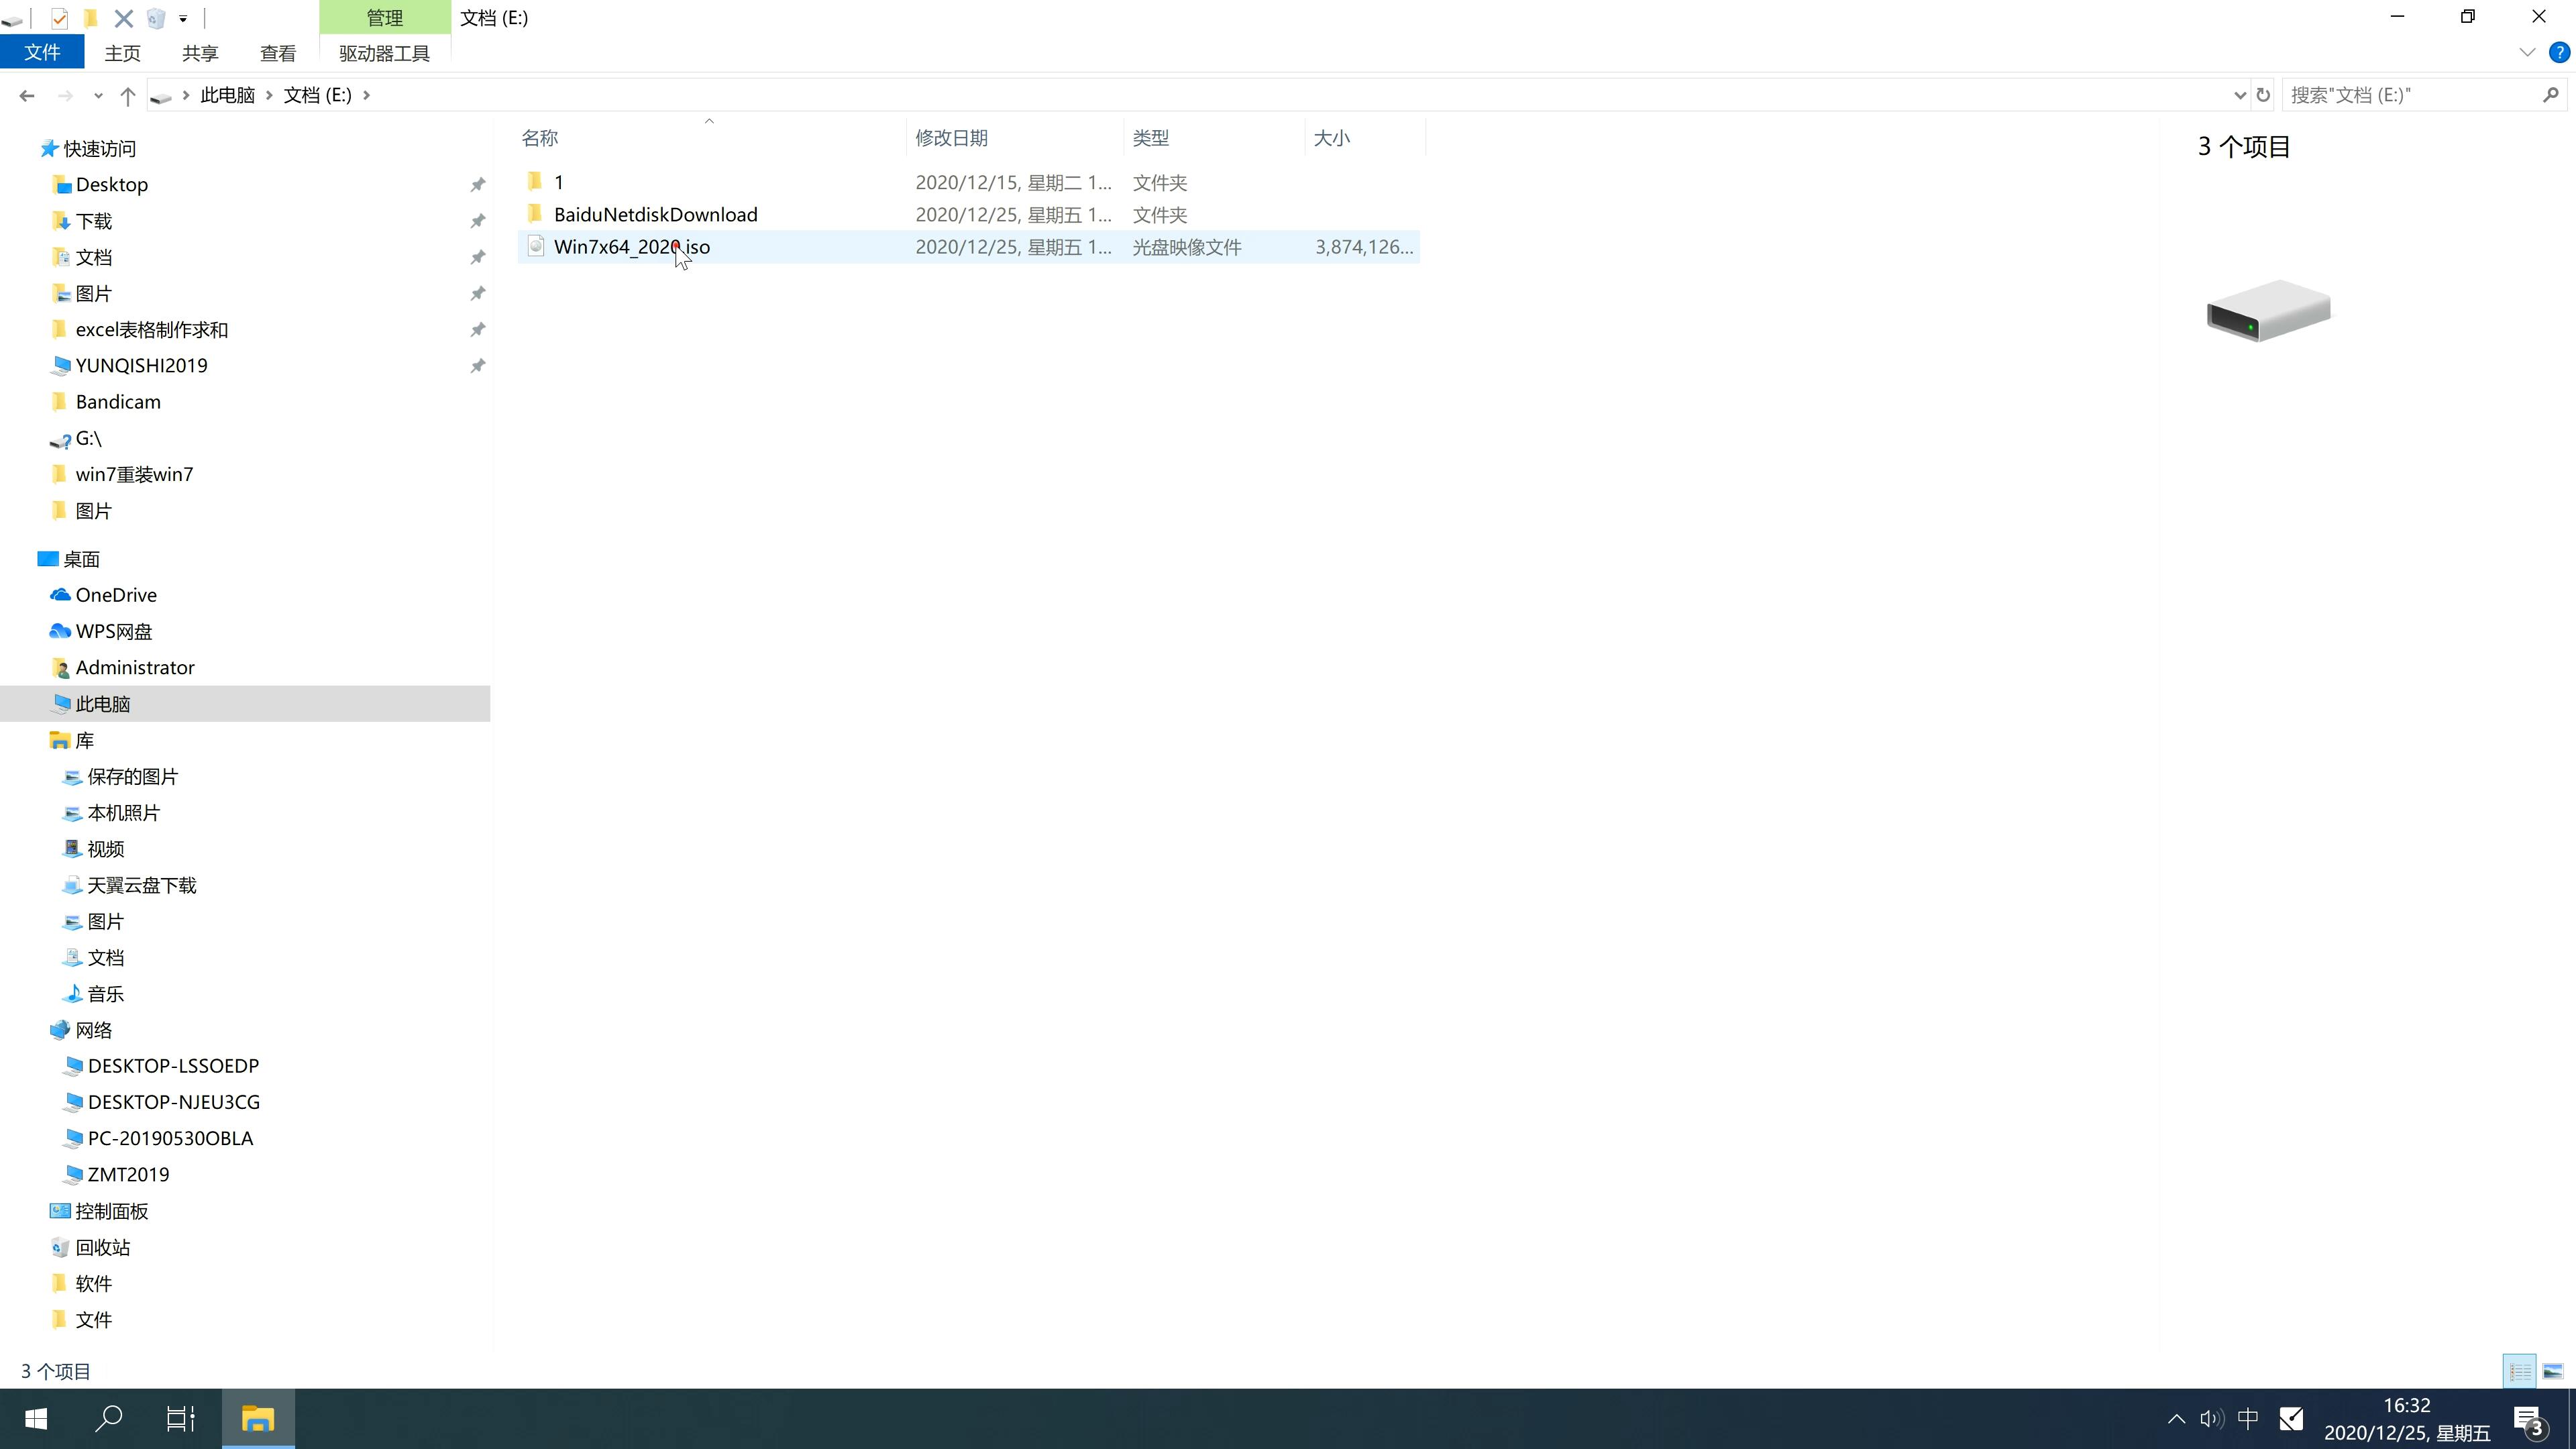Open the BaiduNetdiskDownload folder
The image size is (2576, 1449).
click(x=656, y=214)
